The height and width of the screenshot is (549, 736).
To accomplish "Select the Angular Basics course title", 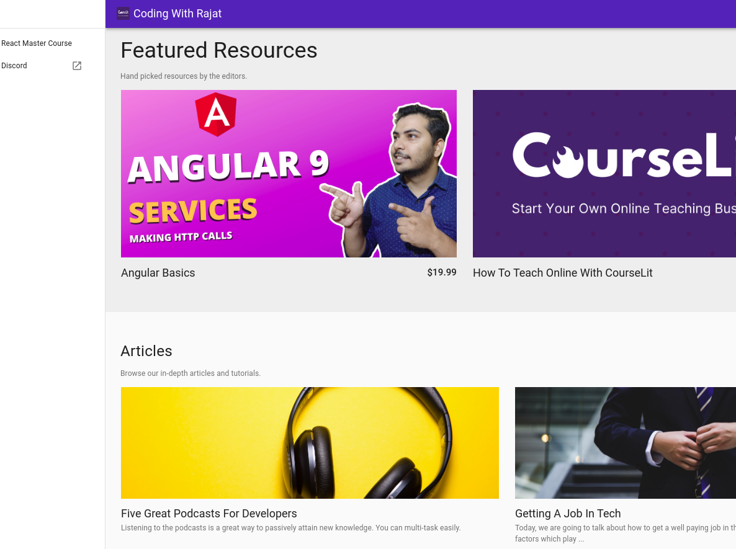I will coord(158,273).
